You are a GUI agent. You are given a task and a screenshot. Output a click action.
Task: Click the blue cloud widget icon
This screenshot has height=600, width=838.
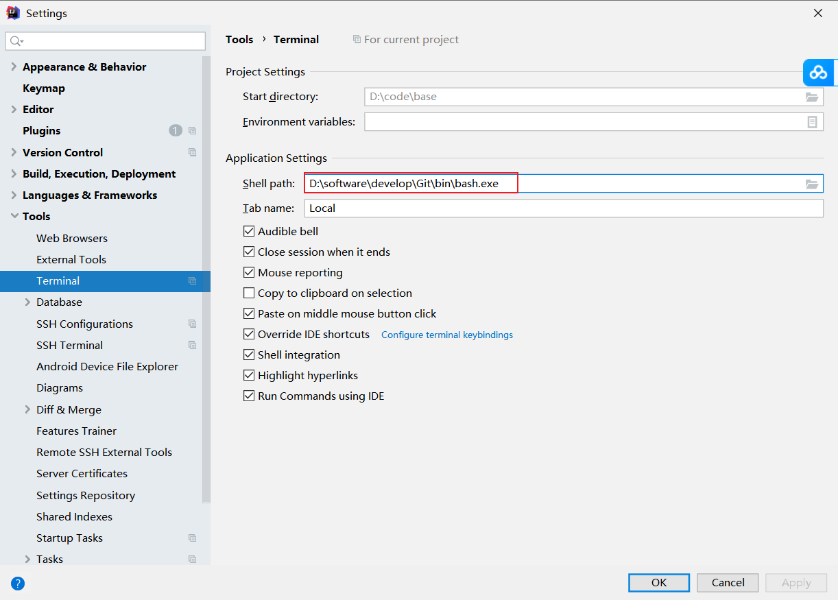[818, 72]
